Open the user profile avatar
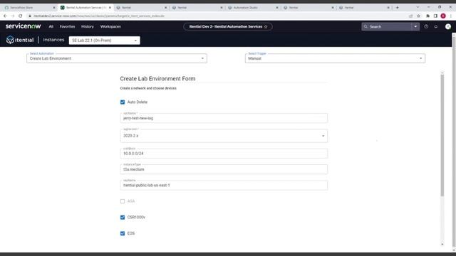This screenshot has height=256, width=456. (x=448, y=27)
